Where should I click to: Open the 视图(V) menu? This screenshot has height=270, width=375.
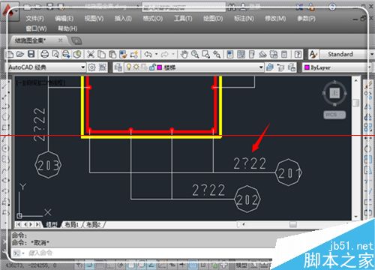point(94,19)
